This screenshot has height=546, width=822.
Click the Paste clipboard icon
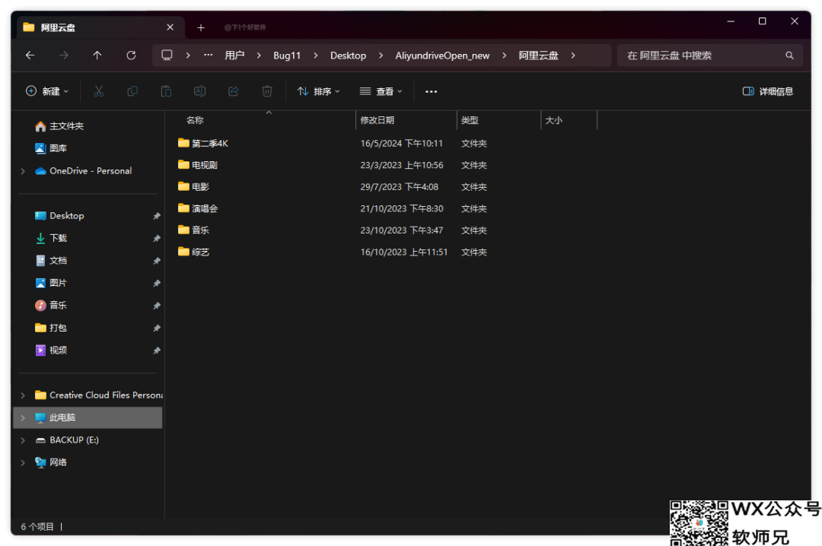click(x=166, y=91)
